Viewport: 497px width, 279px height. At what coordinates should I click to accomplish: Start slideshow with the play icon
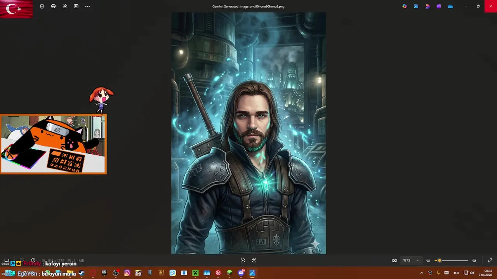pyautogui.click(x=76, y=6)
